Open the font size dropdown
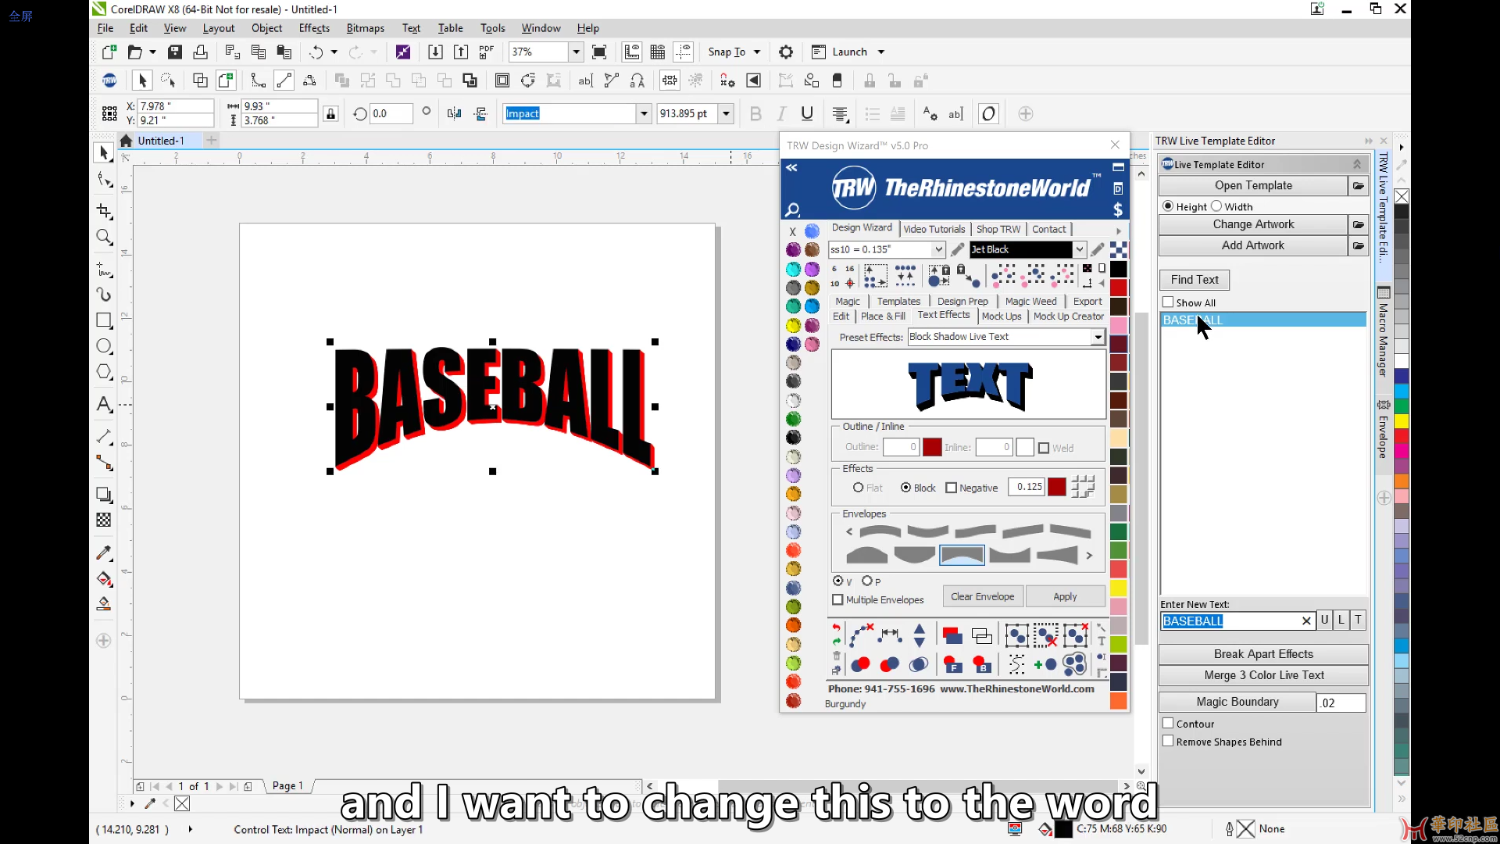Screen dimensions: 1500x844 tap(727, 114)
